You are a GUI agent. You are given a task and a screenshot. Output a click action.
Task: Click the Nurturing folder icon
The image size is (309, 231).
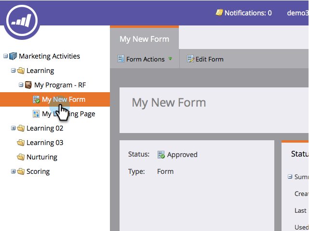pos(21,157)
